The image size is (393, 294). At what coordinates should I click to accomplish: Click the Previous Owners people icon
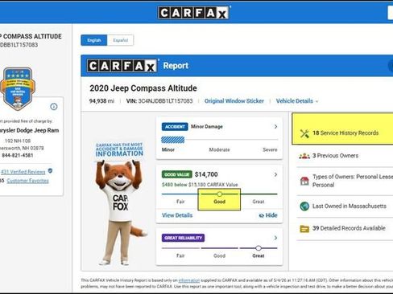[304, 156]
